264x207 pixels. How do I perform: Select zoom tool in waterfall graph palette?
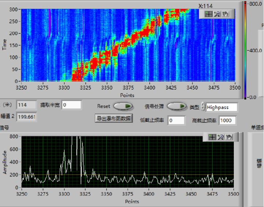[x=217, y=14]
